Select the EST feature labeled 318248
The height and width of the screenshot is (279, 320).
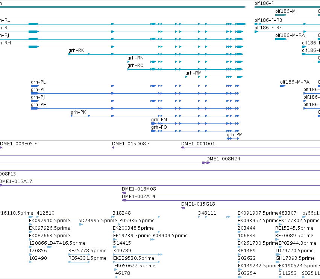click(122, 213)
